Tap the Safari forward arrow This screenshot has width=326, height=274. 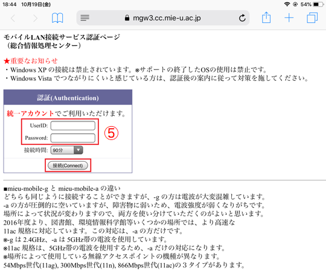(x=36, y=18)
